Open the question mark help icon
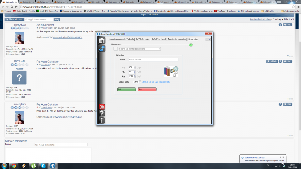 102,113
